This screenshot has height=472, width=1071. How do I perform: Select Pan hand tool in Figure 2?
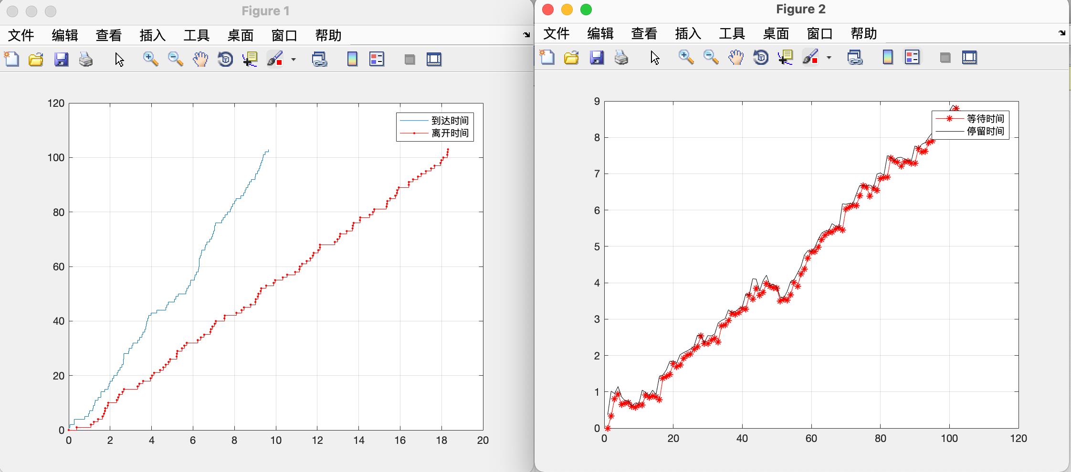click(736, 57)
